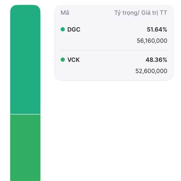The image size is (181, 181).
Task: Click the 52,600,000 market value
Action: point(152,71)
